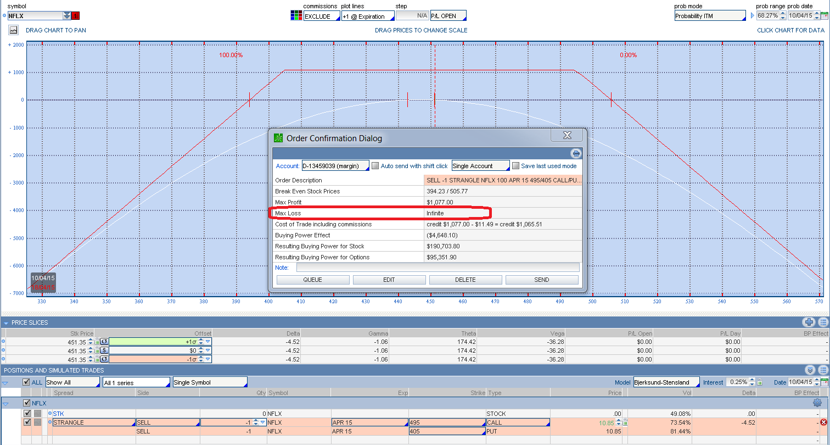Open the prob date calendar icon

point(824,16)
